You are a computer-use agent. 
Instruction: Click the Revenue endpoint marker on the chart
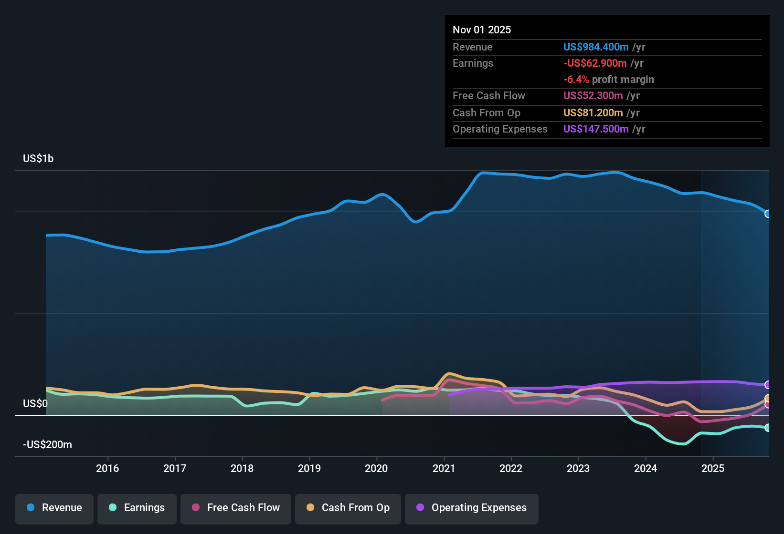tap(768, 215)
